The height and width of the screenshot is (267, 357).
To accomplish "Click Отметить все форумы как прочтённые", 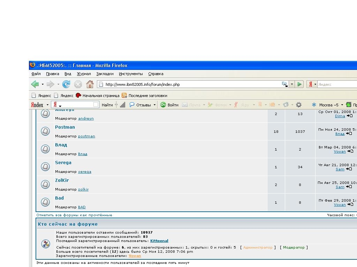I will tap(74, 215).
